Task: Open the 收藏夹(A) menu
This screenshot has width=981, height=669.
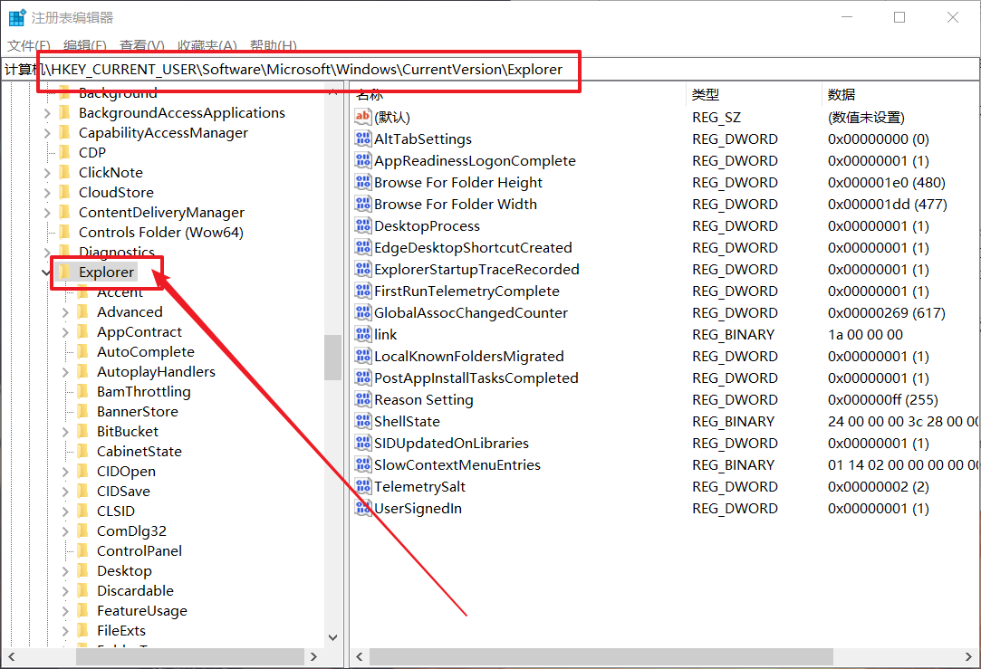Action: (207, 45)
